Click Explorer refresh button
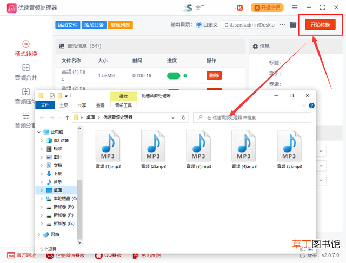Viewport: 346px width, 263px height. pyautogui.click(x=184, y=117)
